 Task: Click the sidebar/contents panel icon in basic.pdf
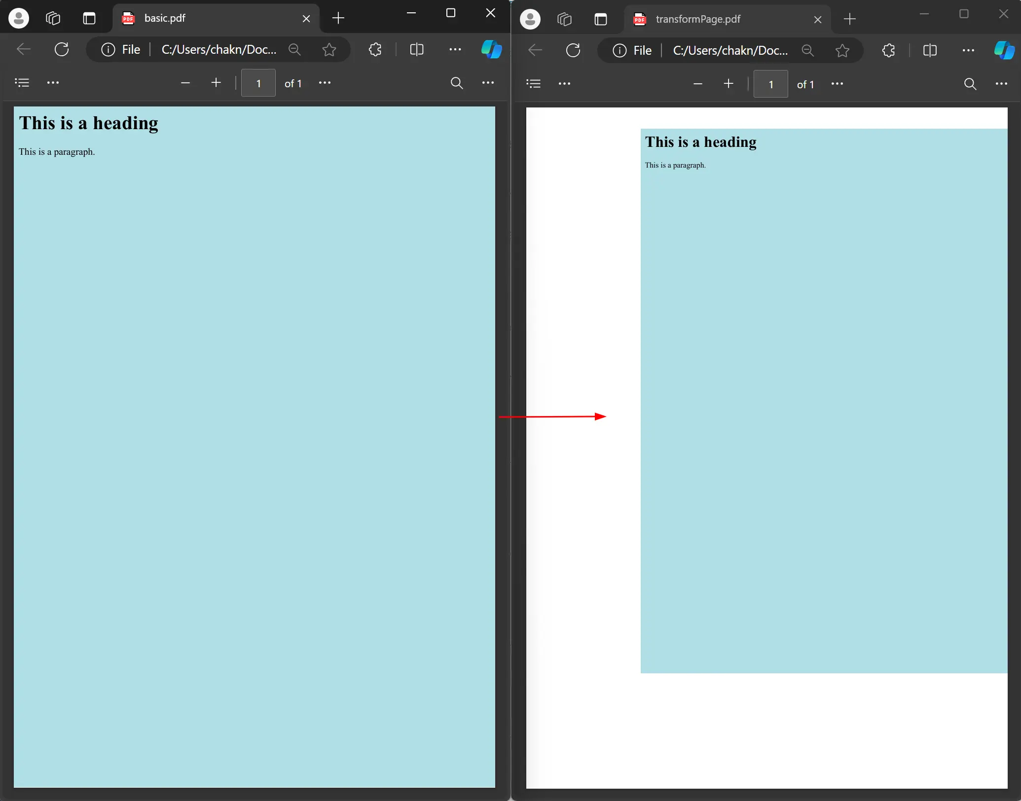click(22, 82)
